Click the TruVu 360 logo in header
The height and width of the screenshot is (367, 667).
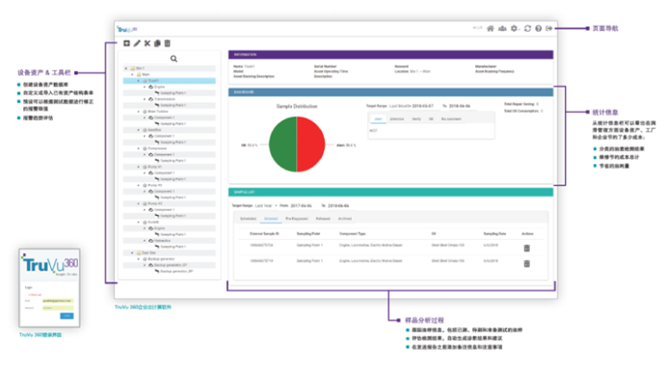click(x=127, y=29)
